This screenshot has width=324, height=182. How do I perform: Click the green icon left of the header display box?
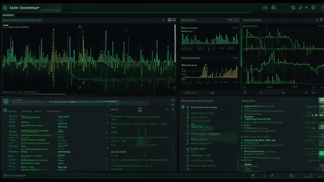273,8
